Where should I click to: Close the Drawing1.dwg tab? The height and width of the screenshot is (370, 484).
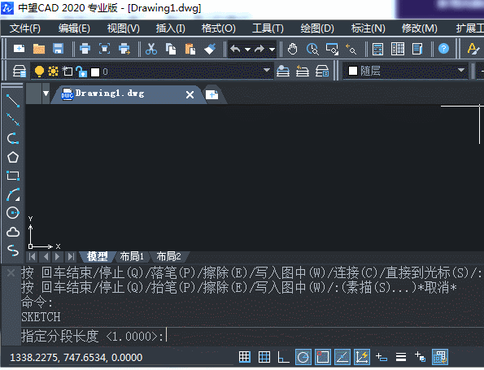click(190, 95)
